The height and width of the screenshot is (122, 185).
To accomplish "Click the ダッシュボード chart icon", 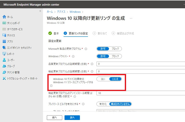I will tap(4, 23).
